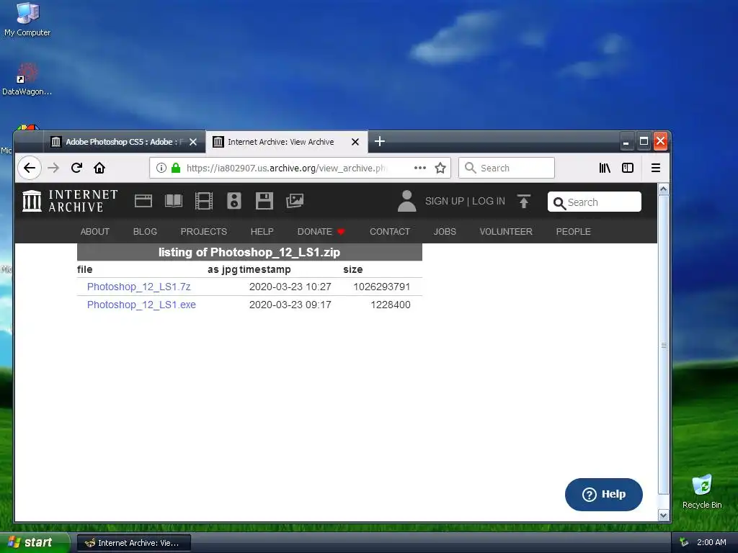Open the VOLUNTEER menu item

pos(506,231)
